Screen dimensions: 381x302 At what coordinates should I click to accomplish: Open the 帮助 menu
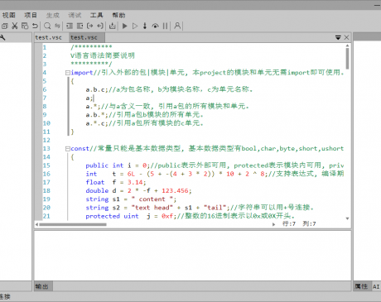118,15
